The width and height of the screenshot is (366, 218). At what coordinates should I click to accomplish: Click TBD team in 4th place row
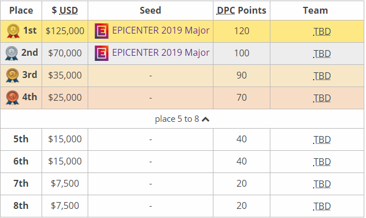(322, 98)
